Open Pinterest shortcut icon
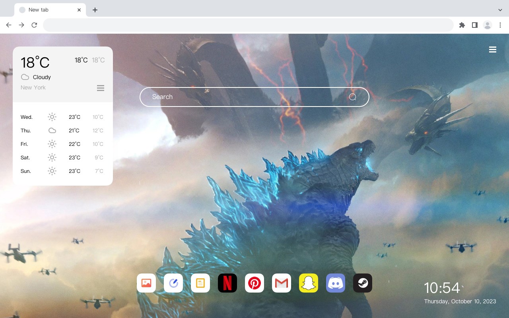 coord(254,283)
